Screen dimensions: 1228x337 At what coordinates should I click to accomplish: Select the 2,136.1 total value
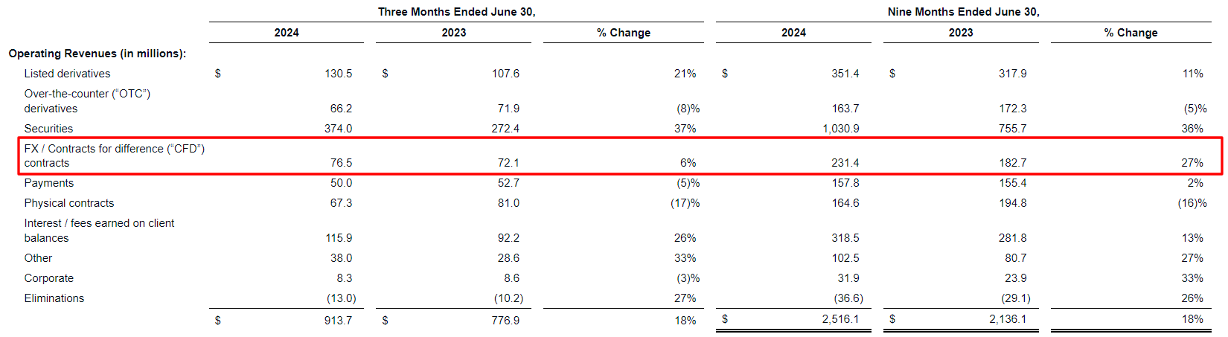(1008, 319)
